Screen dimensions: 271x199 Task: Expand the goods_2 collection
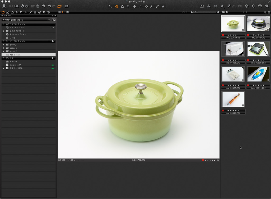coord(4,44)
